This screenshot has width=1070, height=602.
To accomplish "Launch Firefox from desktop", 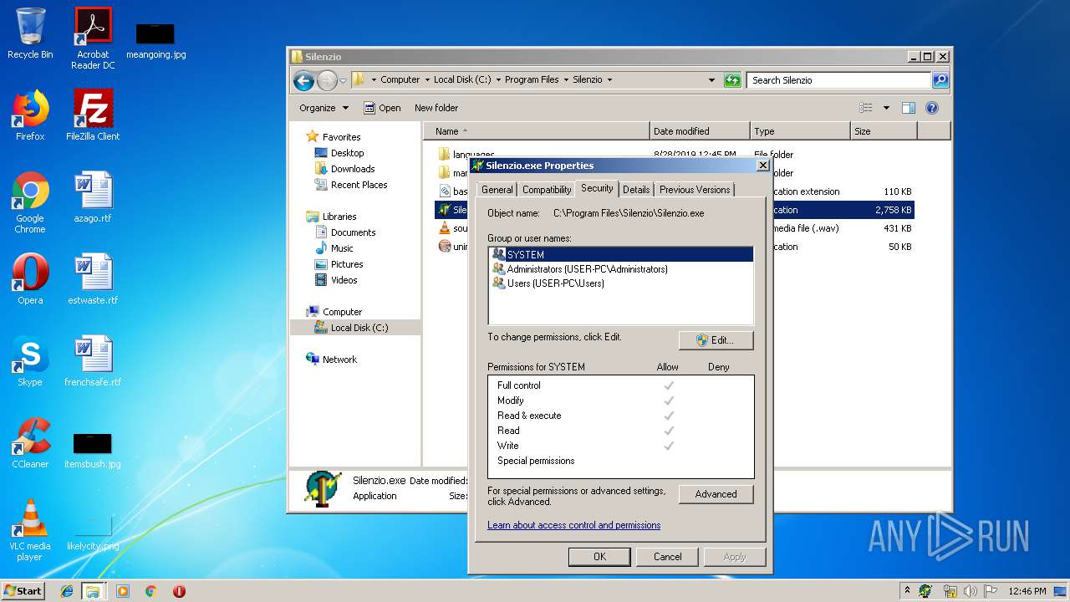I will (30, 115).
